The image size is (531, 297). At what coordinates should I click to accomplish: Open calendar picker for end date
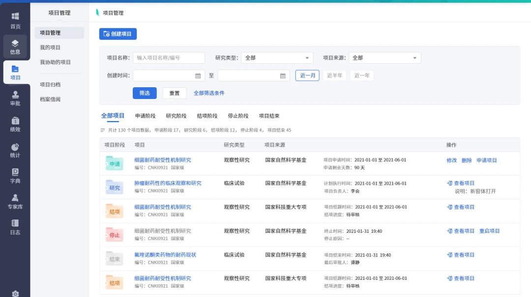point(283,76)
